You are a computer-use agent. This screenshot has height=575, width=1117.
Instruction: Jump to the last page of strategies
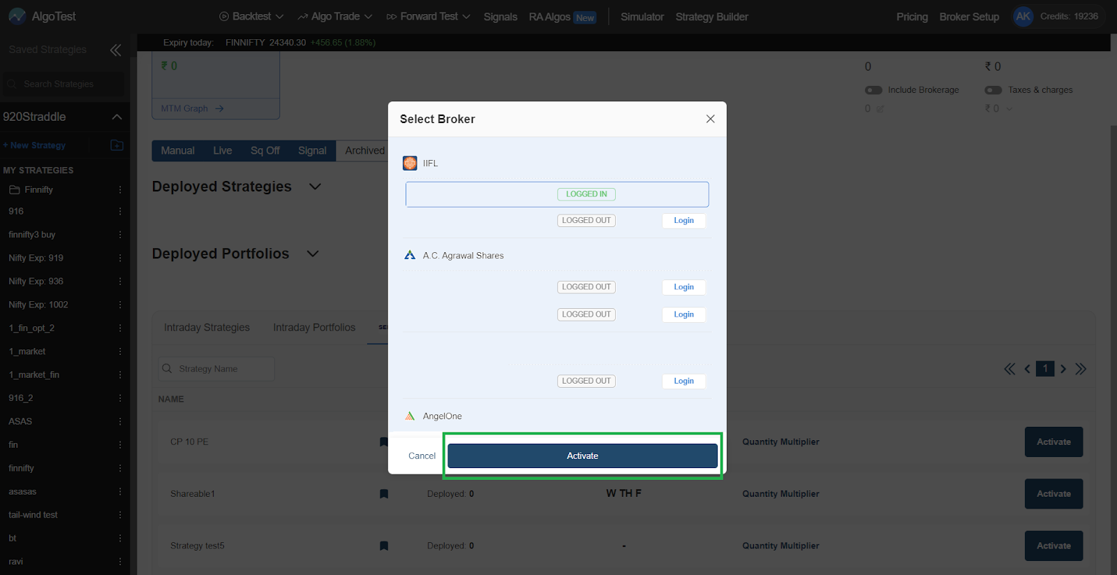[x=1081, y=369]
